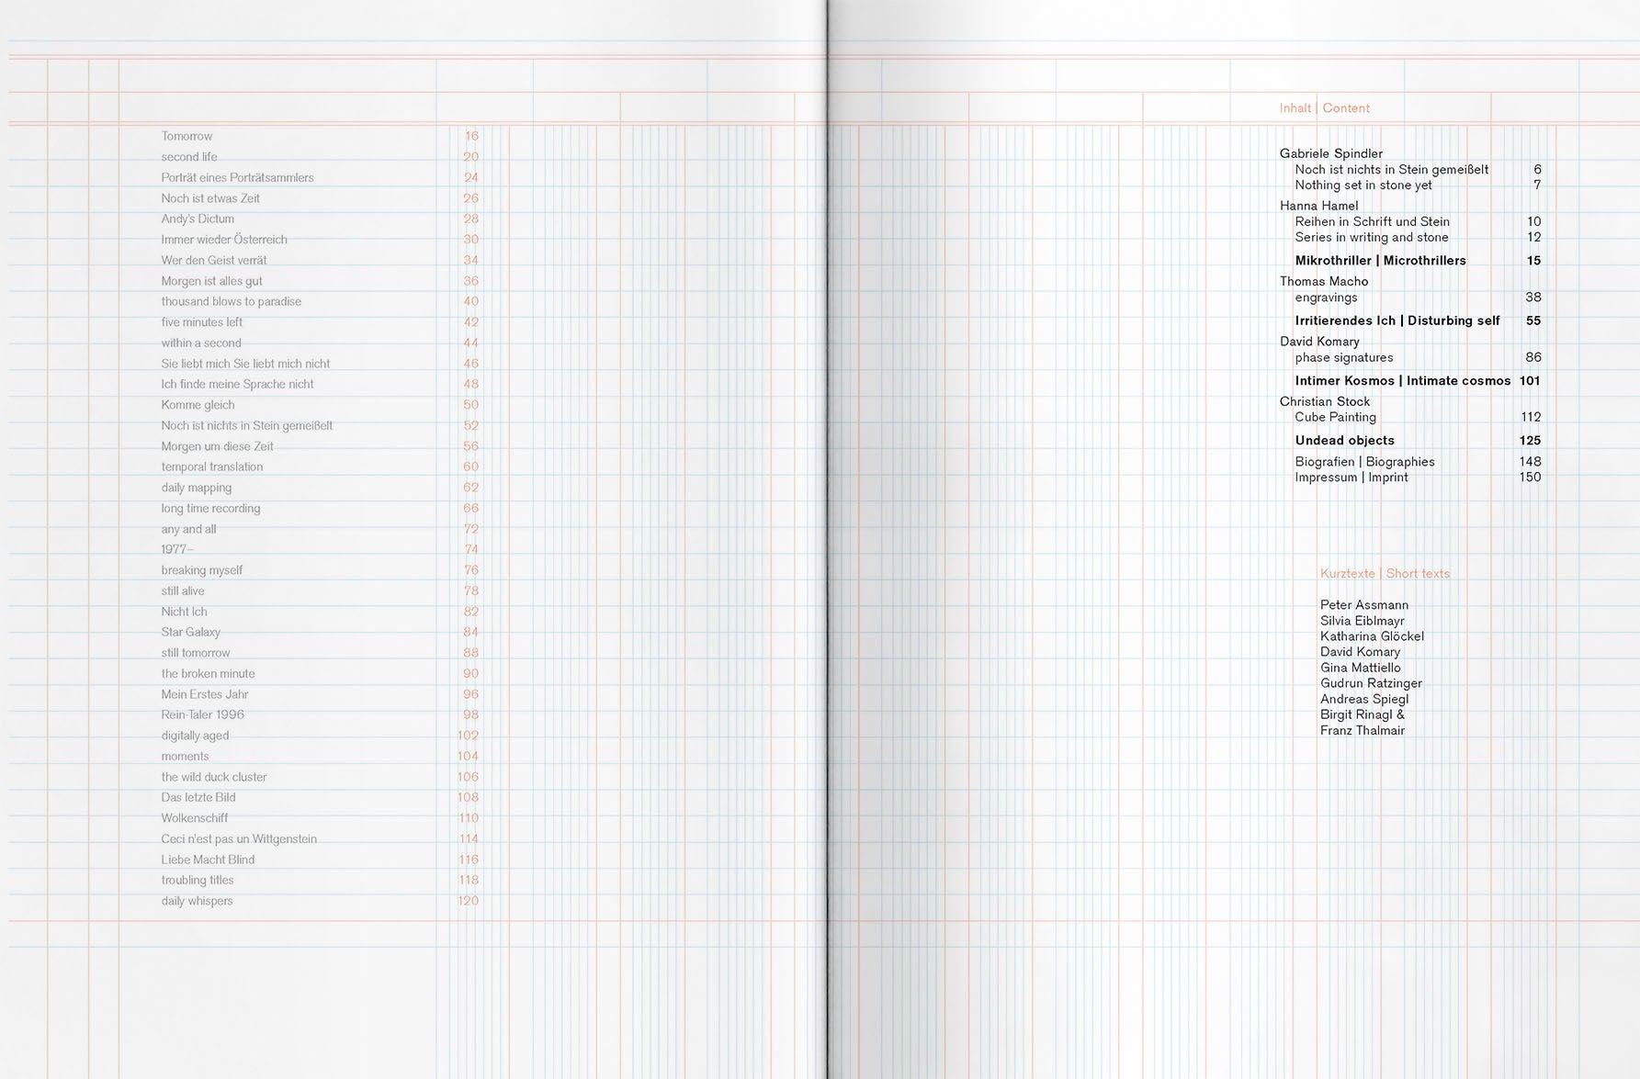The height and width of the screenshot is (1079, 1640).
Task: Click author name 'Gabriele Spindler'
Action: tap(1330, 153)
